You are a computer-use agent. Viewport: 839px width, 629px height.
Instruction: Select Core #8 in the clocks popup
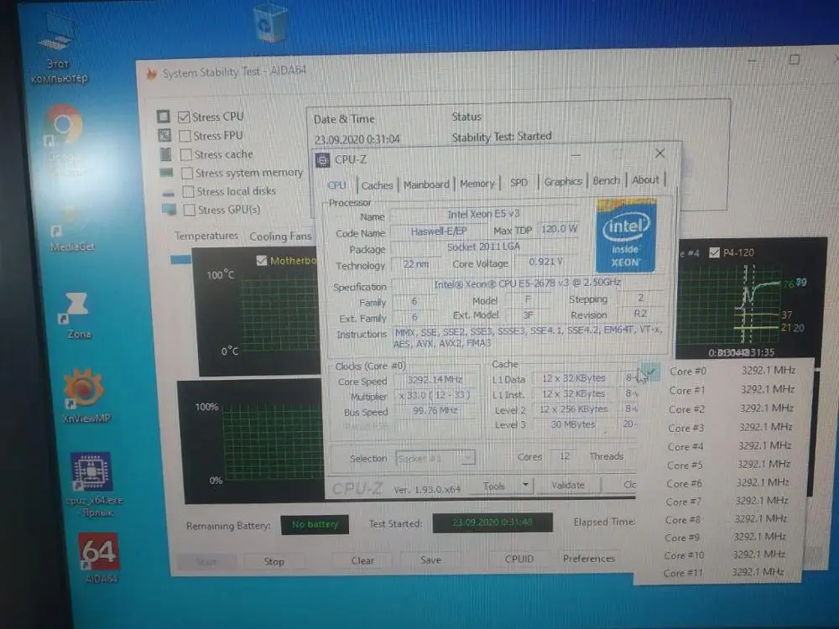(727, 519)
